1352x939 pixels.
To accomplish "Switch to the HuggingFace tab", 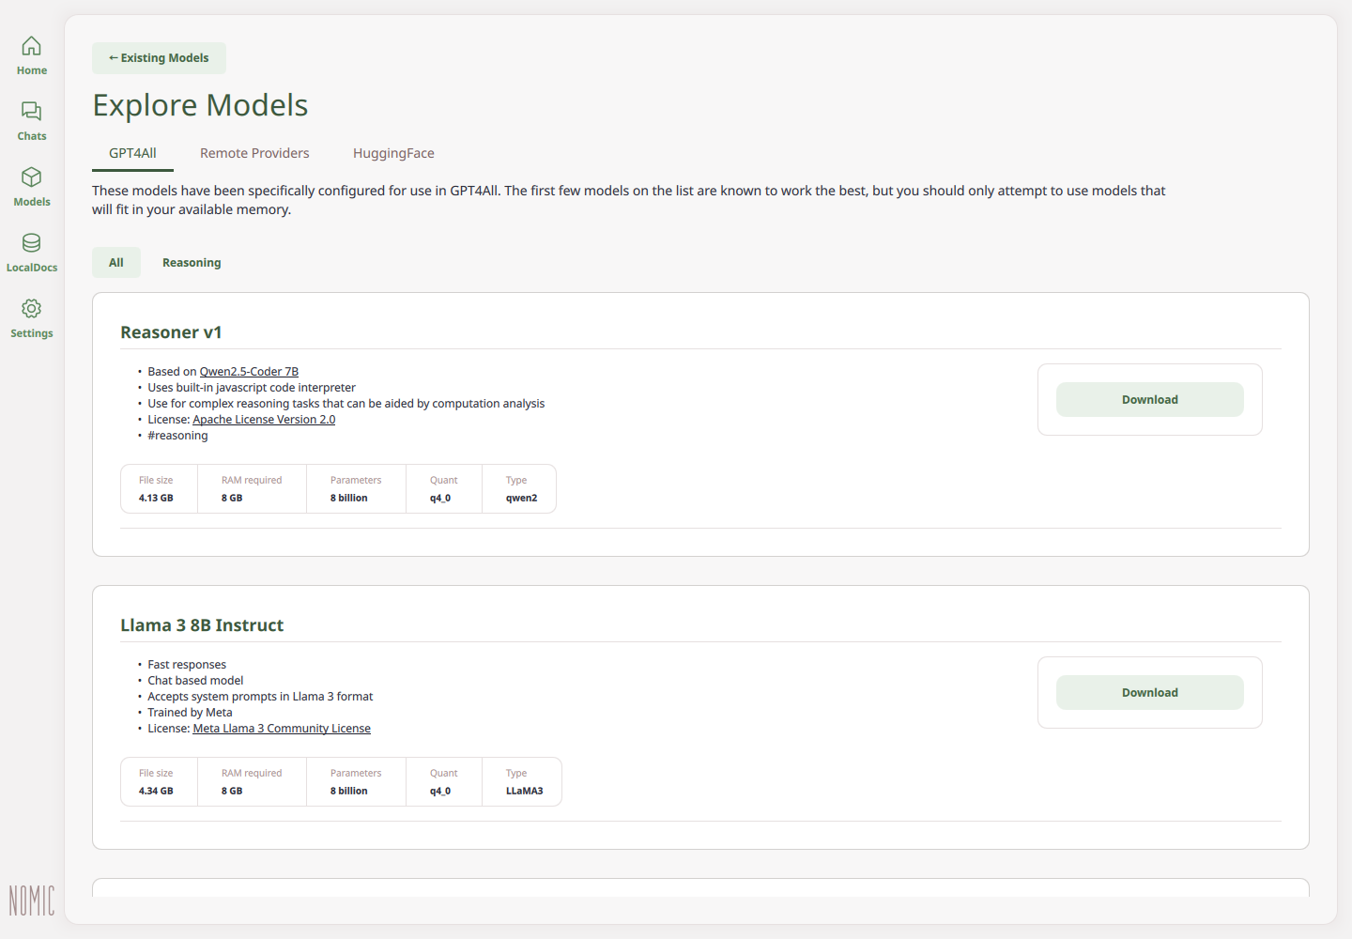I will (x=393, y=154).
